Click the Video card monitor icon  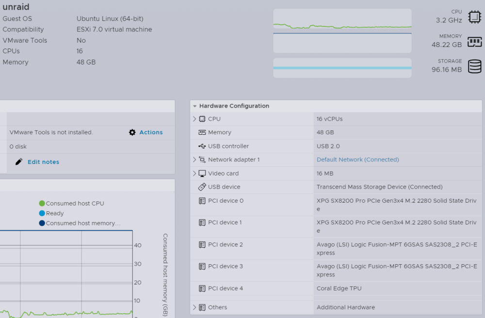(x=202, y=174)
